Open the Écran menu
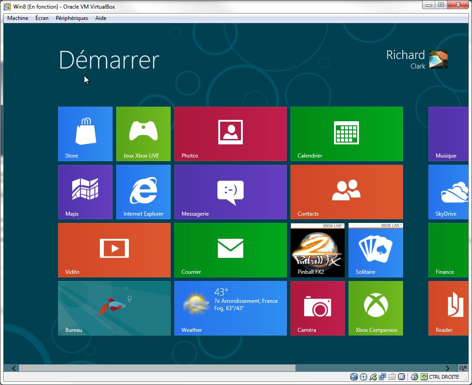Screen dimensions: 472x385 click(x=42, y=18)
